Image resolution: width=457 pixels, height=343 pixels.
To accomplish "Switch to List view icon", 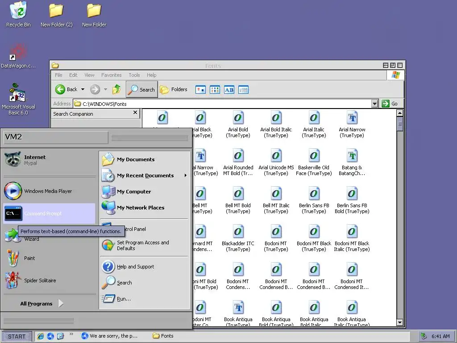I will coord(215,89).
